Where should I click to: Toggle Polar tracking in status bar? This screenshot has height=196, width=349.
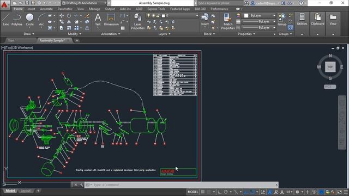(226, 192)
